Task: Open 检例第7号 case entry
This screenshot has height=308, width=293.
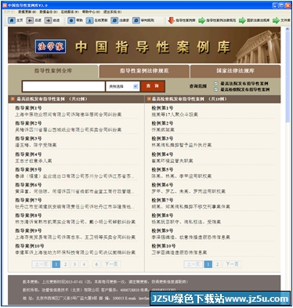Action: pyautogui.click(x=213, y=204)
